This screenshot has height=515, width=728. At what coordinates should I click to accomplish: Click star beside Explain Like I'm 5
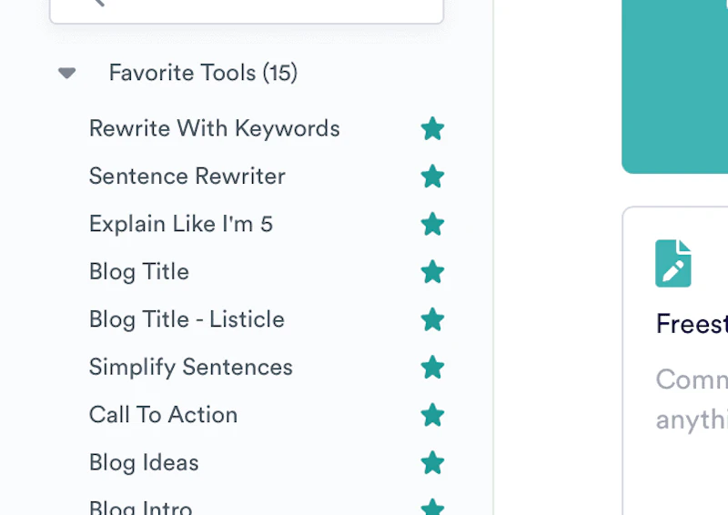point(432,224)
